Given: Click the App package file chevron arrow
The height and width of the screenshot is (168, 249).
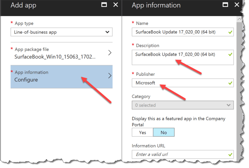Looking at the screenshot, I should point(109,53).
